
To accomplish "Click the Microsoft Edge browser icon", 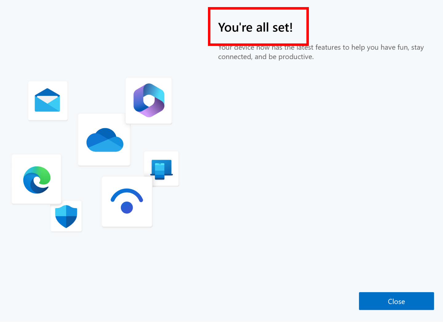I will click(x=37, y=180).
